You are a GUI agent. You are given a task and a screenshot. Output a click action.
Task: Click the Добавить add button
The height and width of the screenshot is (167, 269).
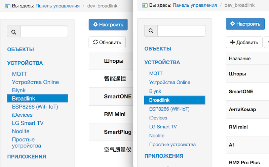pos(244,42)
